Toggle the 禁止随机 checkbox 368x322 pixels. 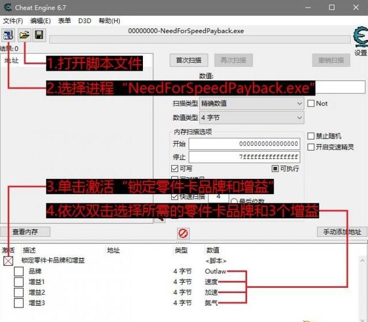tap(311, 136)
